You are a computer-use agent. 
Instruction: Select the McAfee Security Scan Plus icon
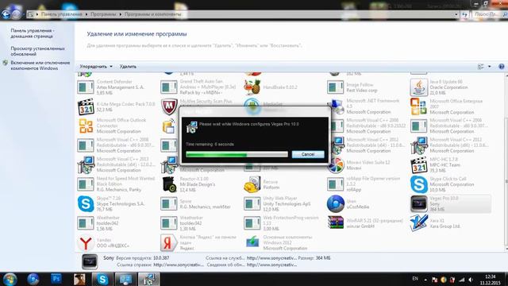point(169,106)
